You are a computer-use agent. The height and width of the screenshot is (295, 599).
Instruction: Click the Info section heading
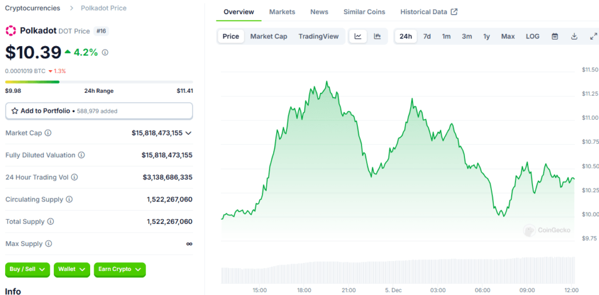click(13, 291)
